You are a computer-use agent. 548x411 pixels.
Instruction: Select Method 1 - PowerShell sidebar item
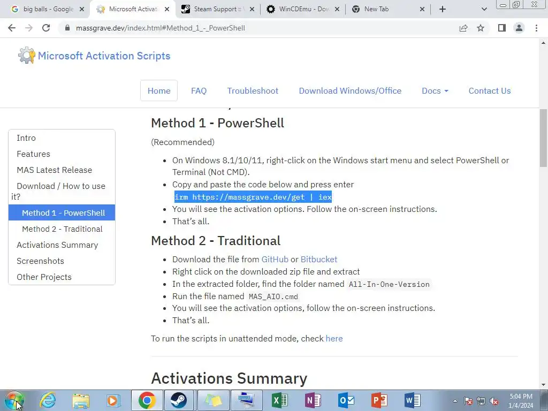(62, 212)
